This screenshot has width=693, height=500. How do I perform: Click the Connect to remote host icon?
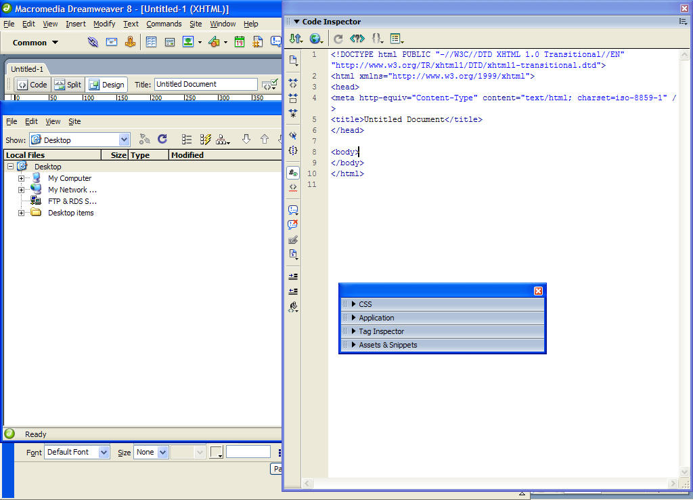[145, 140]
